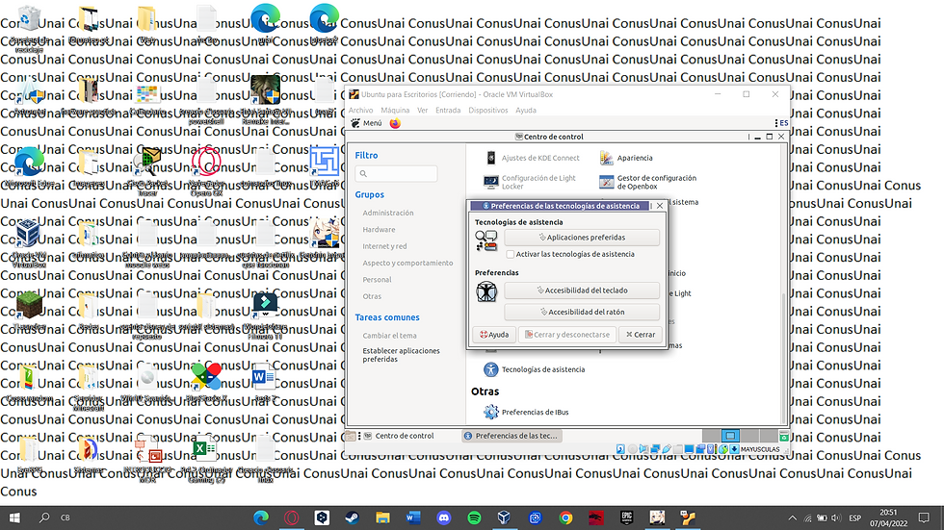Screen dimensions: 944x530
Task: Open VirtualBox cube icon in Windows taskbar
Action: pyautogui.click(x=505, y=518)
